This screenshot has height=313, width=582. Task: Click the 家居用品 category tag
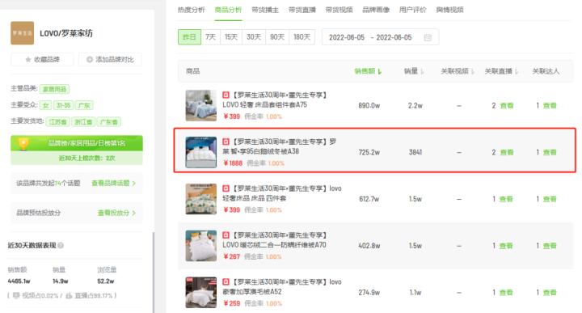pos(54,89)
